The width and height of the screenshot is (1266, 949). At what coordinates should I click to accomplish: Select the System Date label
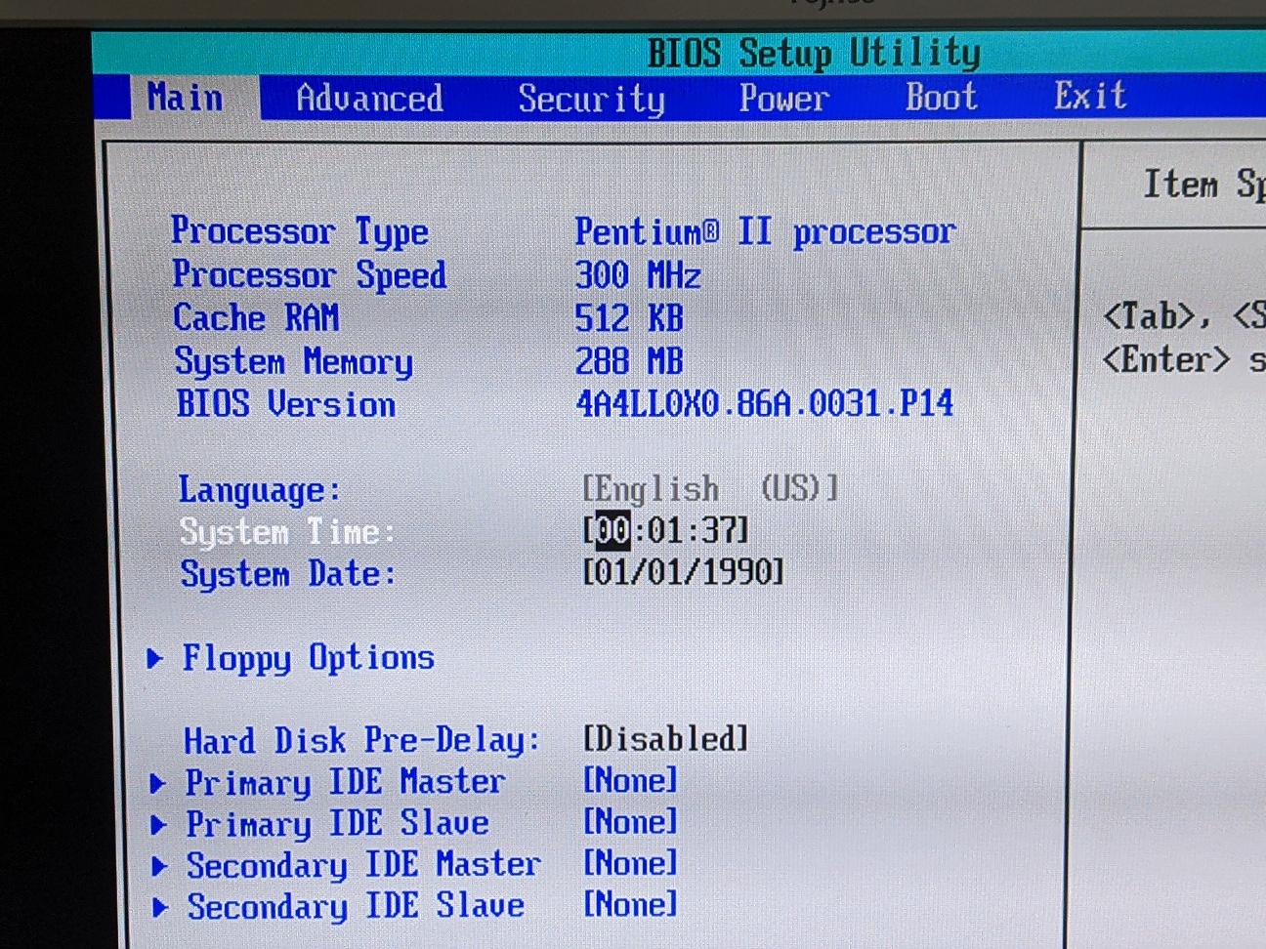(289, 574)
